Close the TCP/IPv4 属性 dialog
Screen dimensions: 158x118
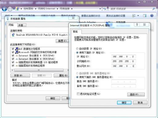click(x=144, y=25)
